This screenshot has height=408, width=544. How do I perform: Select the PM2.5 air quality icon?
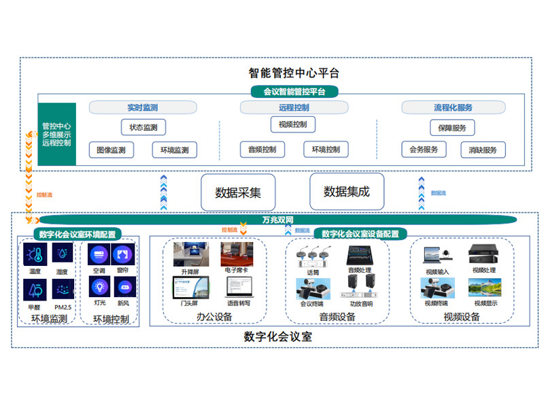[63, 290]
